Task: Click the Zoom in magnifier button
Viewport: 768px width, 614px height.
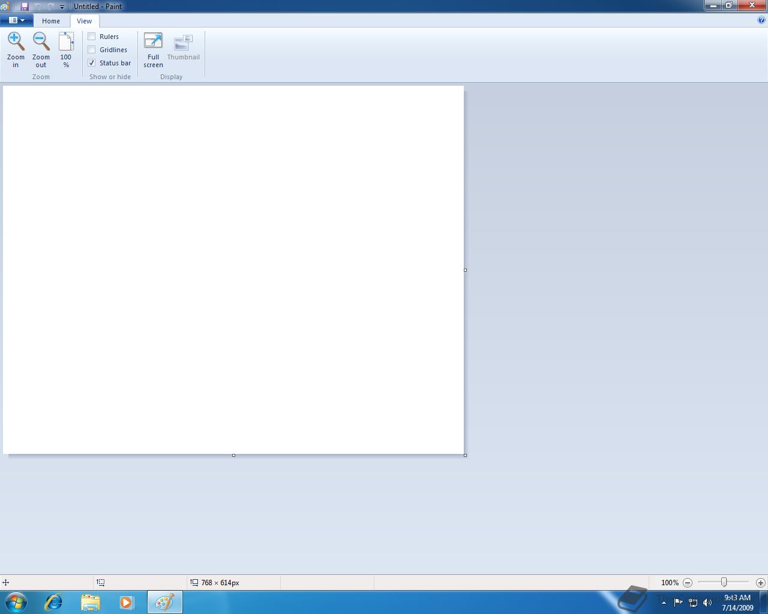Action: 16,50
